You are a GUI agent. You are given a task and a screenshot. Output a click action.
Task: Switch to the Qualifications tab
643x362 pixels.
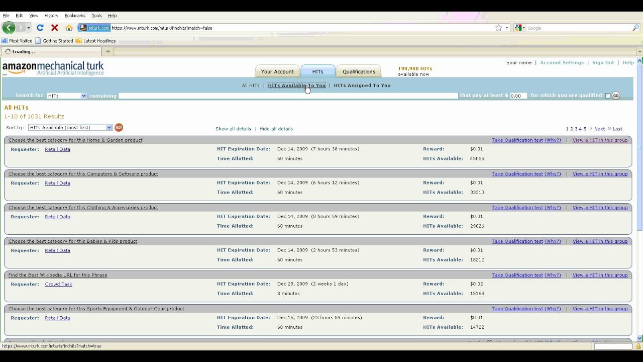click(x=359, y=71)
